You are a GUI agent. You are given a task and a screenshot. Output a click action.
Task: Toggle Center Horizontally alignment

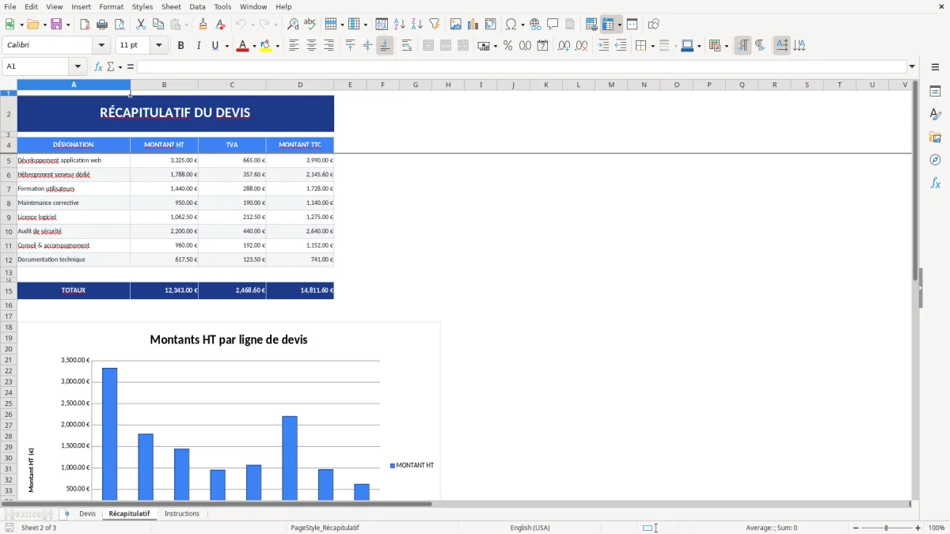click(311, 46)
